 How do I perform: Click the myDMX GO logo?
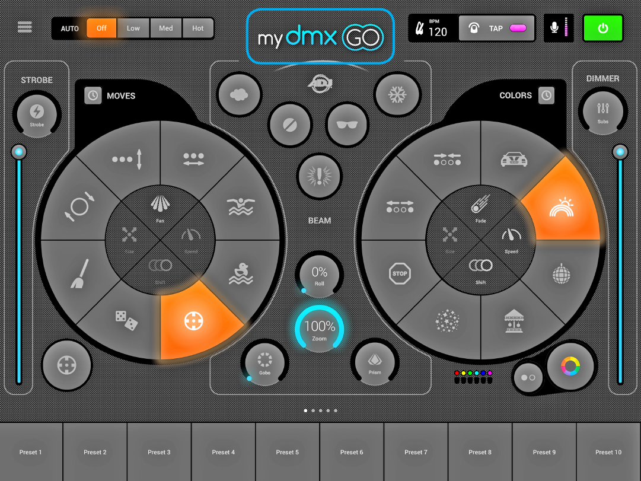320,36
